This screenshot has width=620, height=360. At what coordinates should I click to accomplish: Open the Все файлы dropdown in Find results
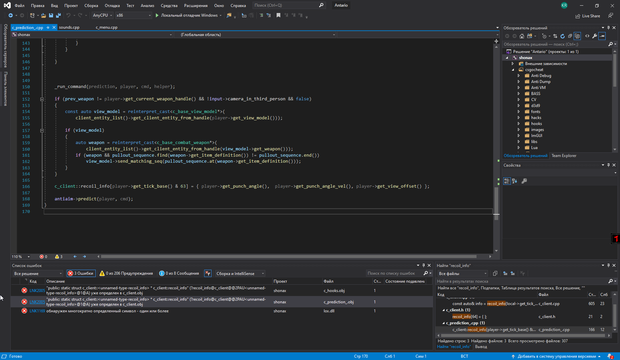click(x=463, y=274)
